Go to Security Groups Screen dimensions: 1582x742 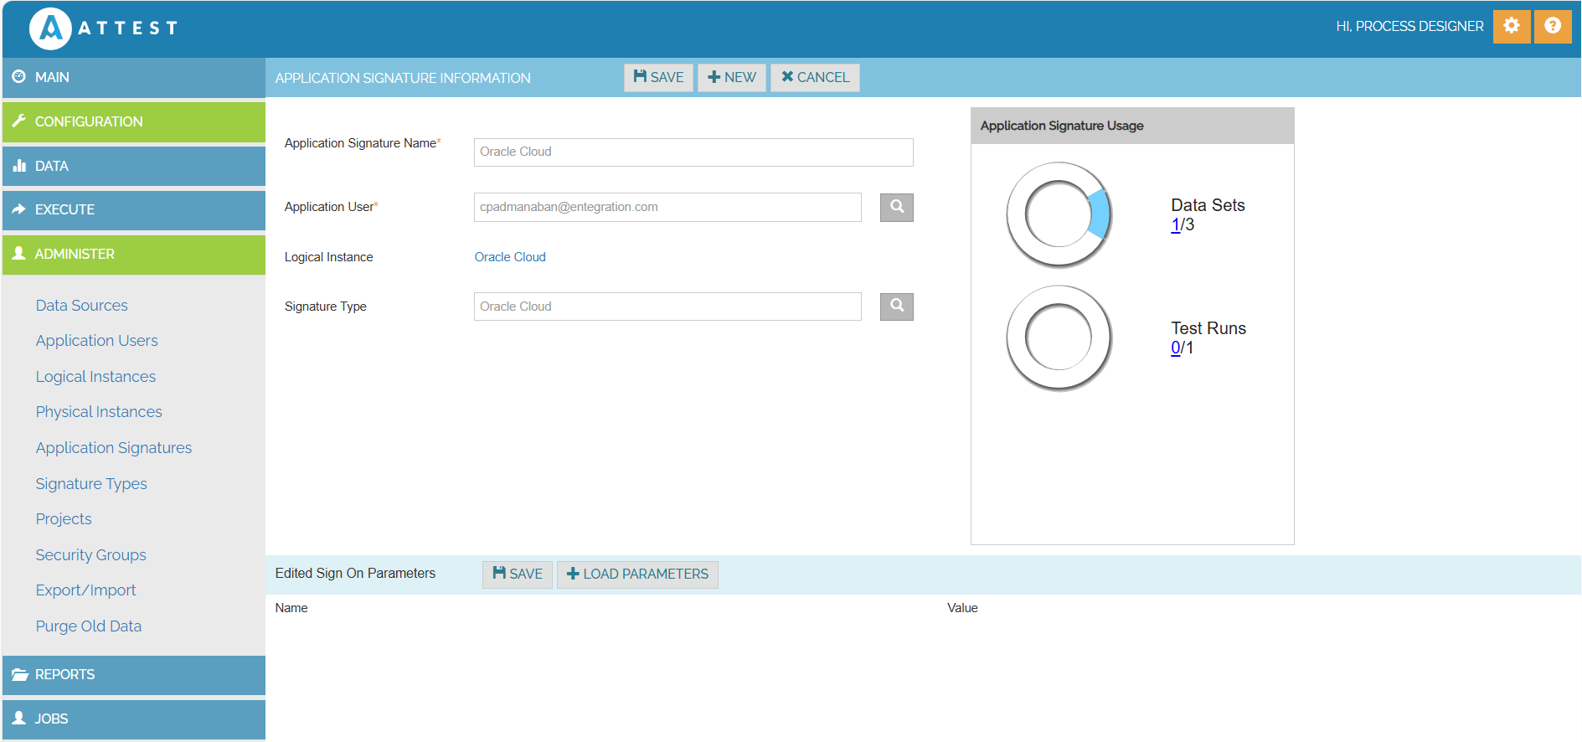click(x=91, y=555)
